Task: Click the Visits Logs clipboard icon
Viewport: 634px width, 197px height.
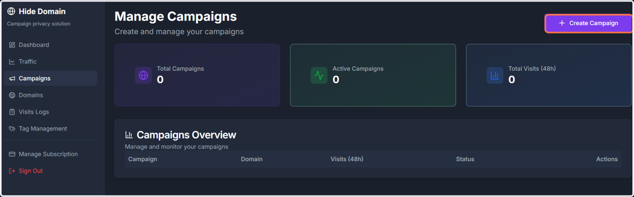Action: click(12, 112)
